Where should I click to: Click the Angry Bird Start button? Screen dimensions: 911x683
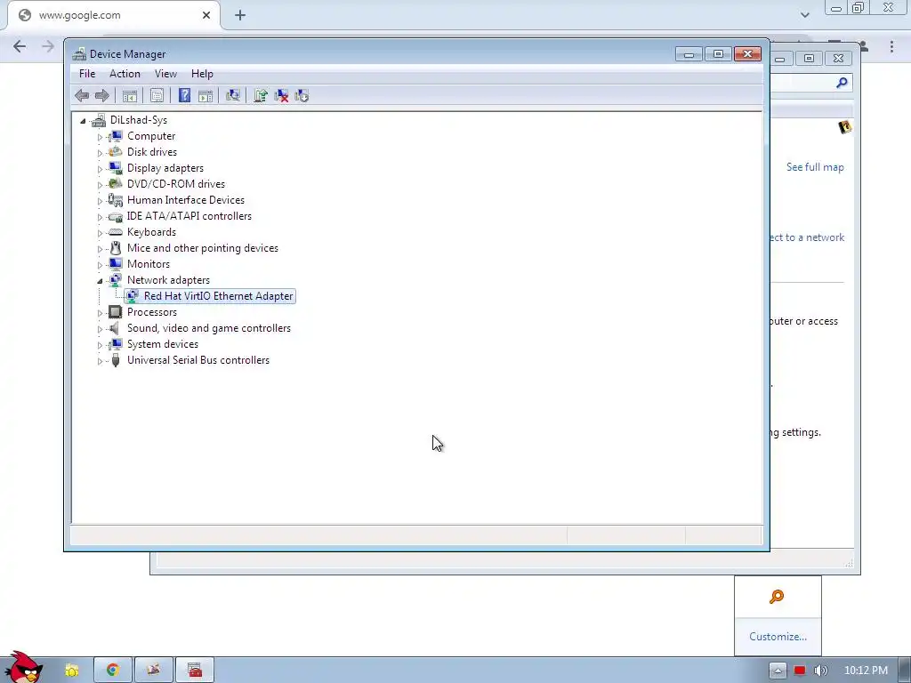click(x=22, y=667)
